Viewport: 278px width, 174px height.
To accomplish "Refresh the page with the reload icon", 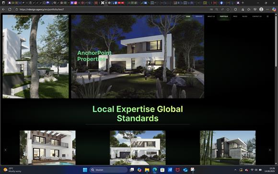I will coord(10,10).
